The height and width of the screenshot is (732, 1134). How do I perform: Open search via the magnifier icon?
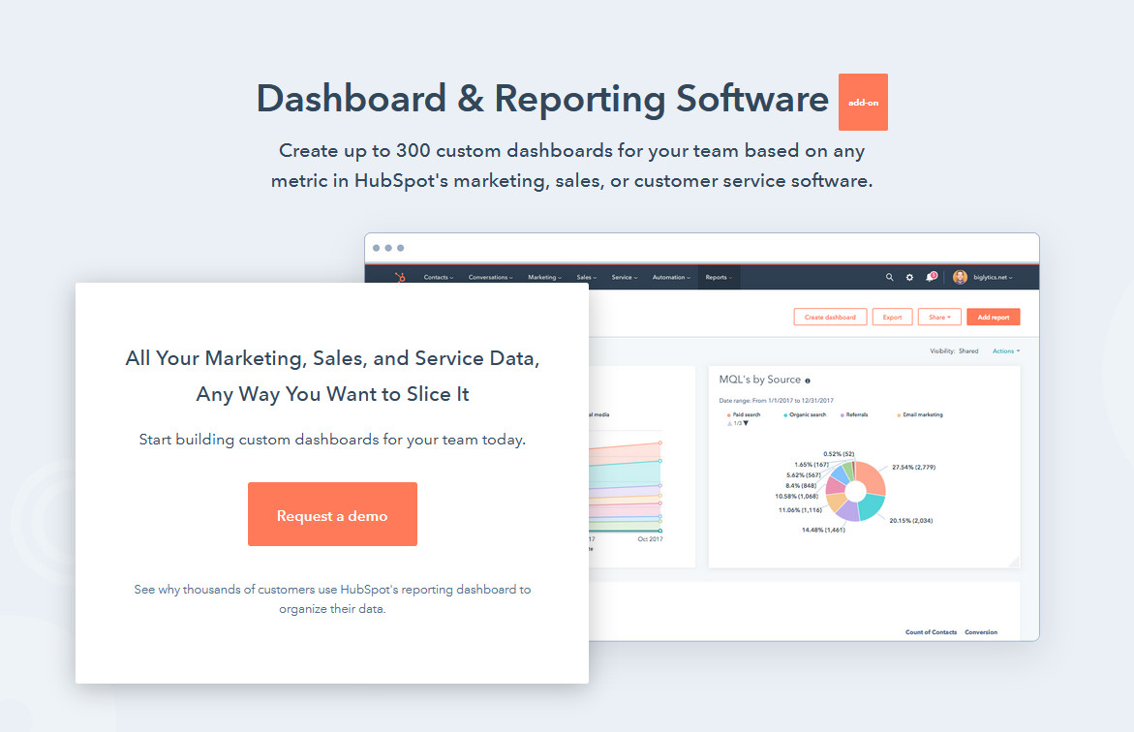click(x=890, y=277)
